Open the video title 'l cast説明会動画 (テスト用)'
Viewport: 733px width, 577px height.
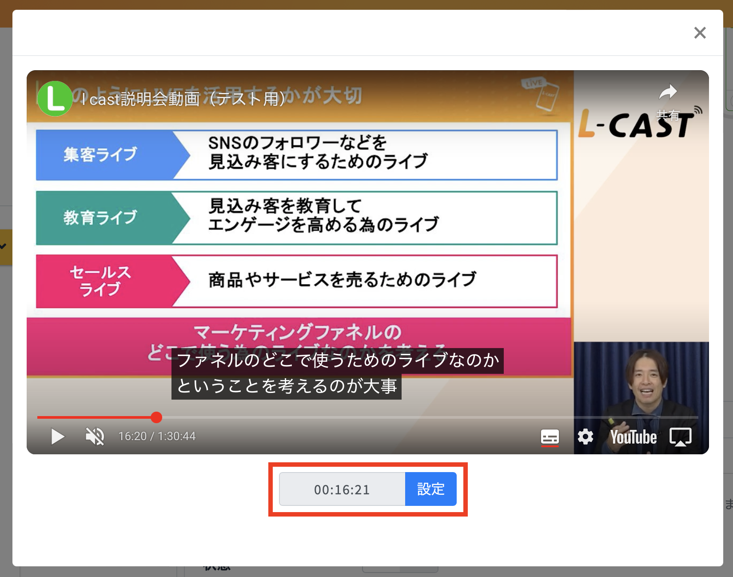click(183, 99)
